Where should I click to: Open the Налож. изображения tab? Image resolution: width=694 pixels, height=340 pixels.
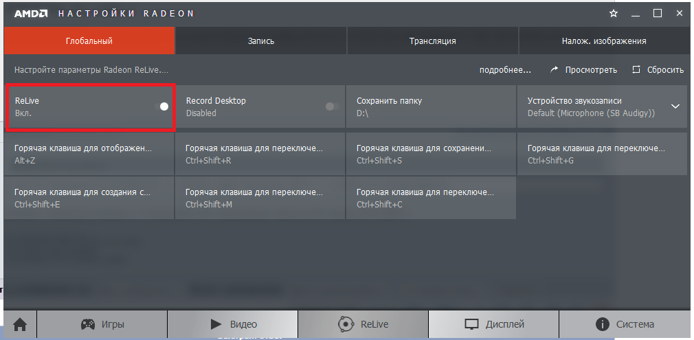[x=604, y=41]
